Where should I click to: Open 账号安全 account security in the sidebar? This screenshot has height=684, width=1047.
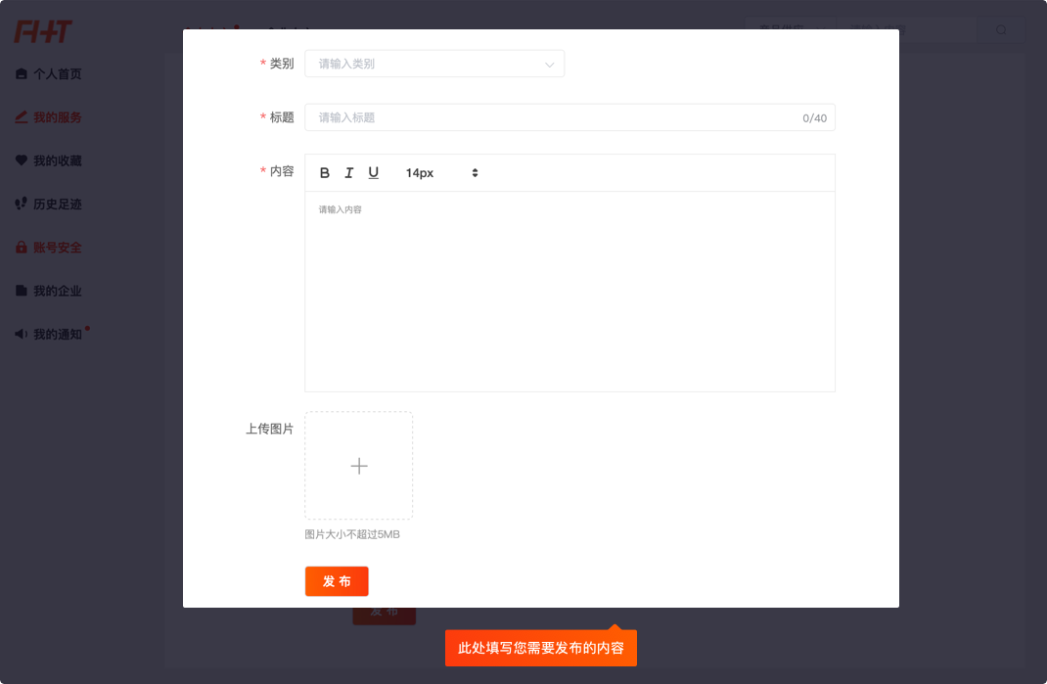[57, 248]
